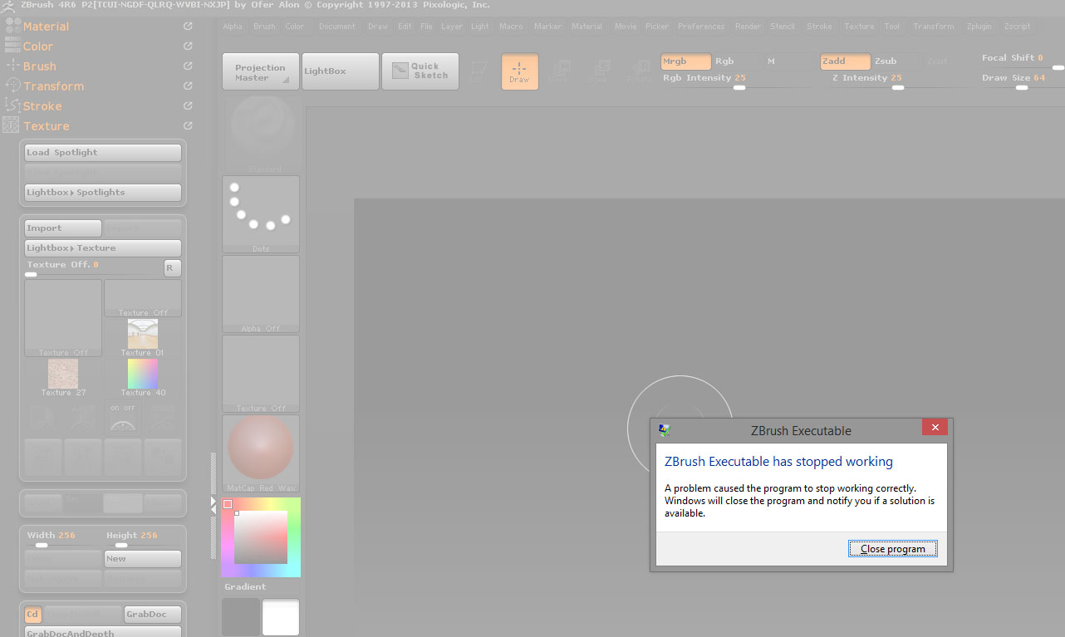1065x637 pixels.
Task: Select the Standard brush thumbnail
Action: (262, 134)
